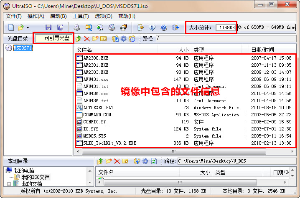Image resolution: width=300 pixels, height=198 pixels.
Task: Click the document with gear toolbar icon
Action: click(x=141, y=28)
